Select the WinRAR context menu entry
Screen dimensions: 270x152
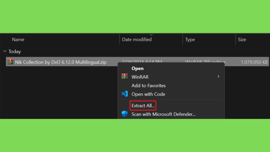pos(171,77)
